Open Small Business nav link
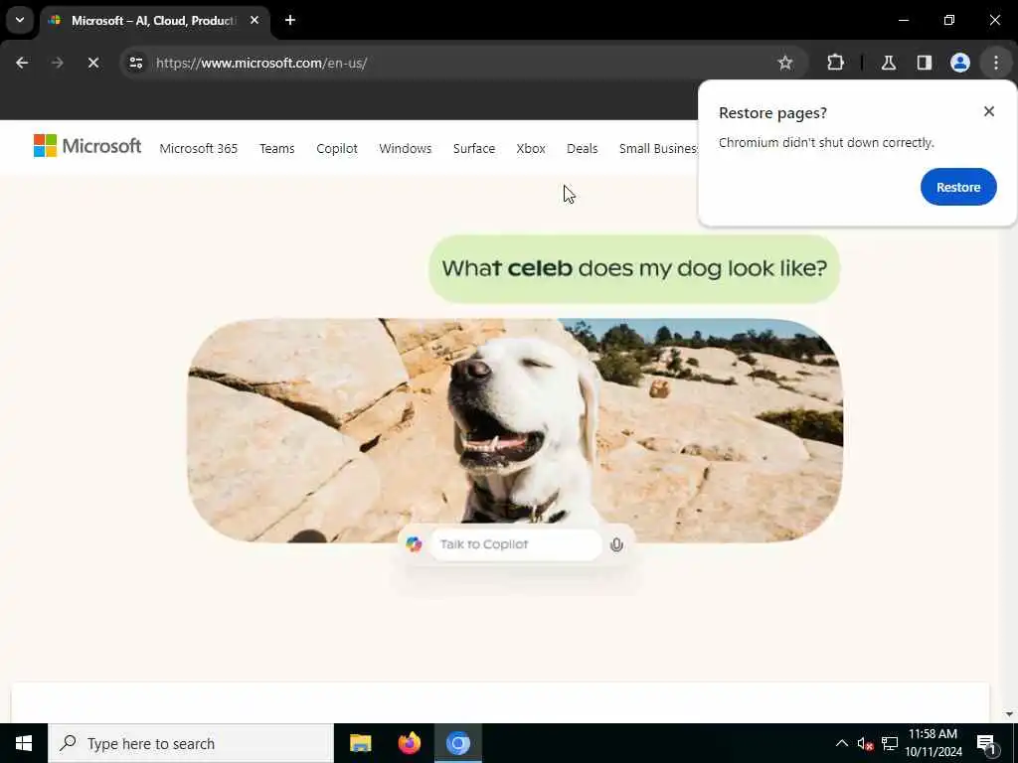This screenshot has width=1018, height=763. [x=658, y=149]
